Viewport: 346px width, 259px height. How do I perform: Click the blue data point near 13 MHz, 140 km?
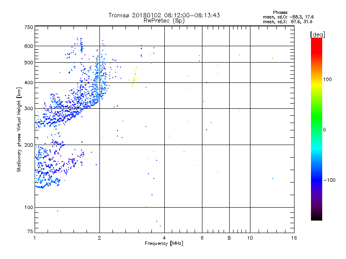tap(273, 179)
